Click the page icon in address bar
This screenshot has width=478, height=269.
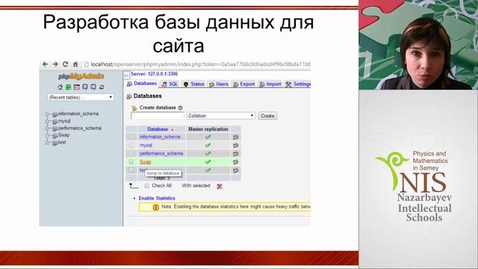coord(87,64)
